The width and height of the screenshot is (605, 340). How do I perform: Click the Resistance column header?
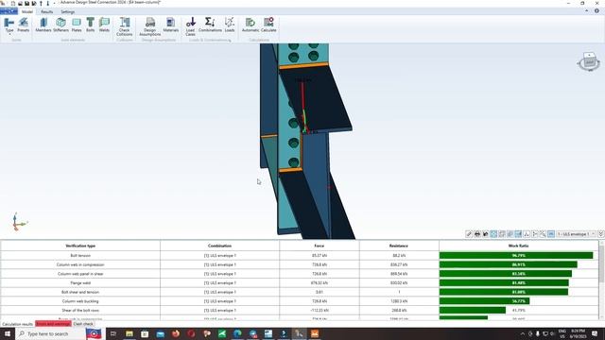pyautogui.click(x=399, y=246)
